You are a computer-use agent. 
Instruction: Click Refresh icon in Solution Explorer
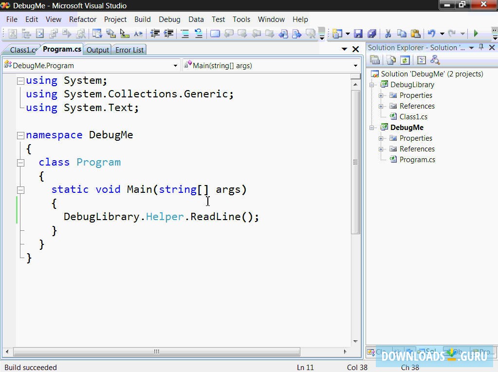[x=405, y=60]
